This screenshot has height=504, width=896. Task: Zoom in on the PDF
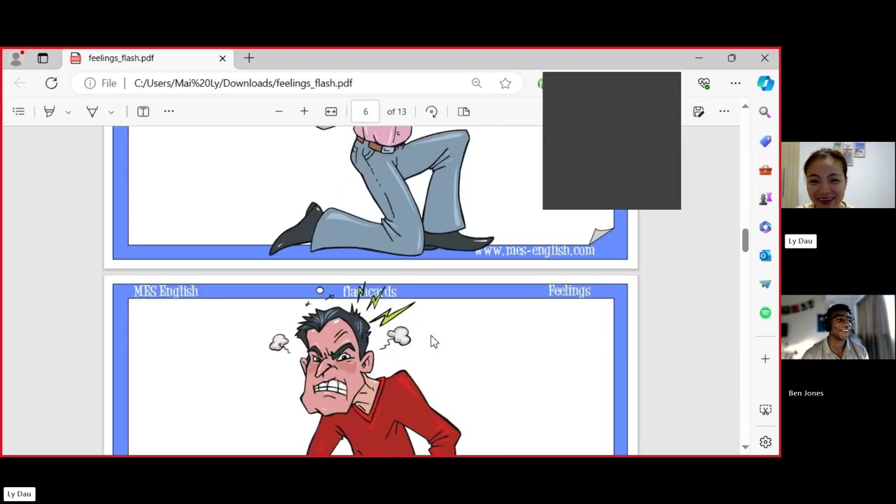tap(304, 111)
